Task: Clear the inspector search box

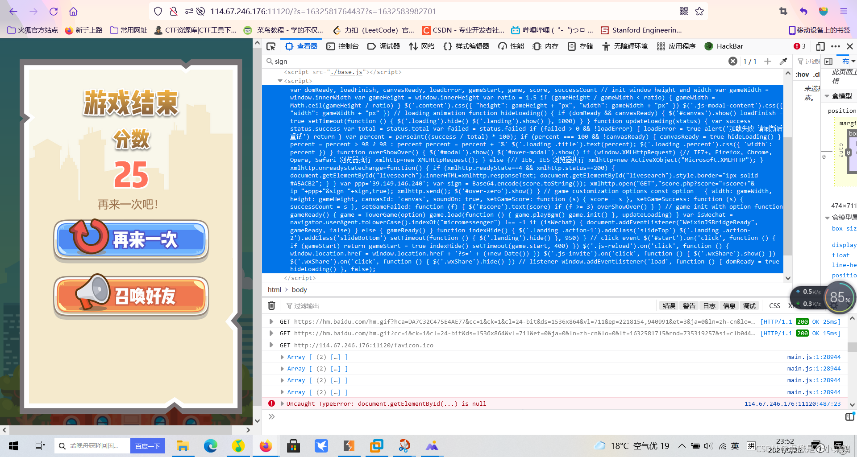Action: [x=733, y=62]
